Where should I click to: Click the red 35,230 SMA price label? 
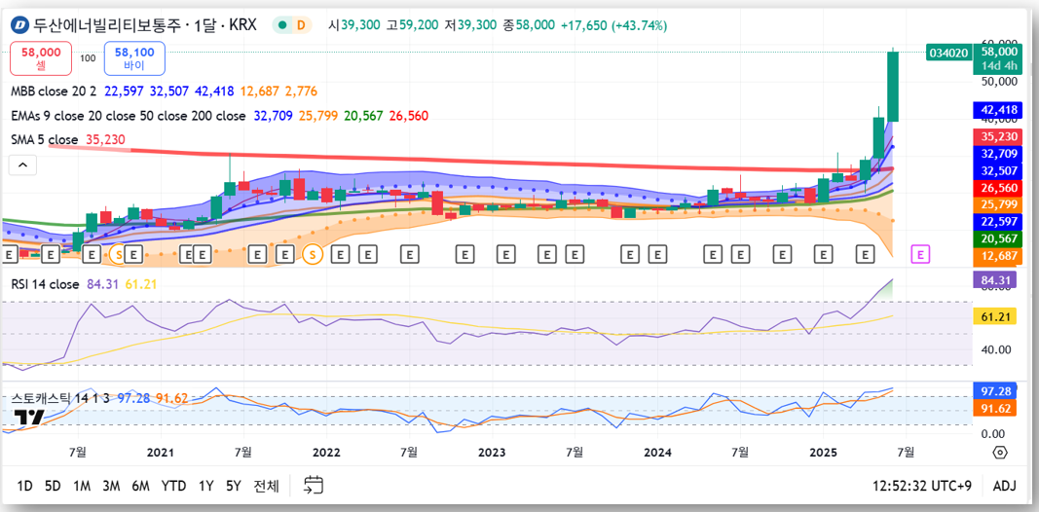[x=996, y=137]
